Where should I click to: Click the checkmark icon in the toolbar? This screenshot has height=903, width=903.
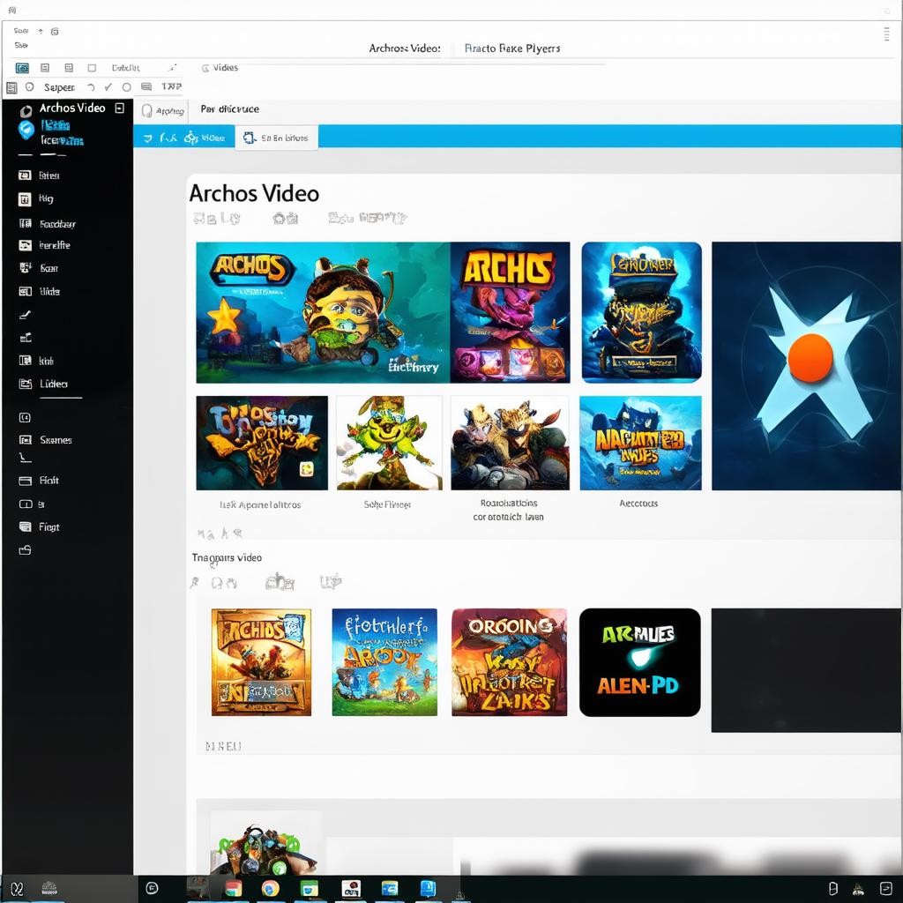point(108,87)
